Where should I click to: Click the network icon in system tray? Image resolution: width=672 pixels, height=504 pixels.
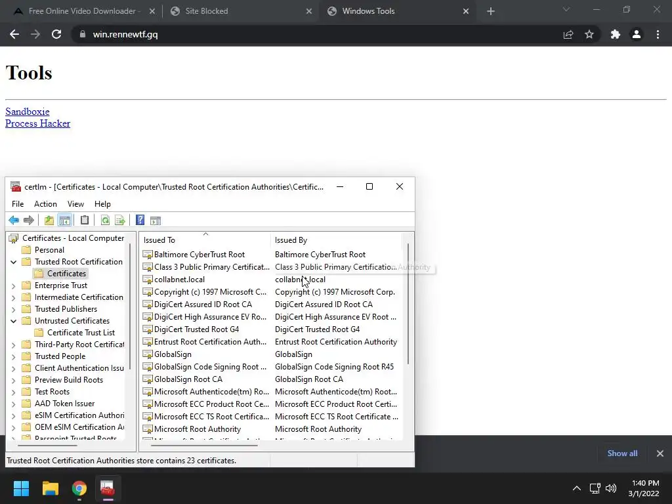click(x=595, y=488)
